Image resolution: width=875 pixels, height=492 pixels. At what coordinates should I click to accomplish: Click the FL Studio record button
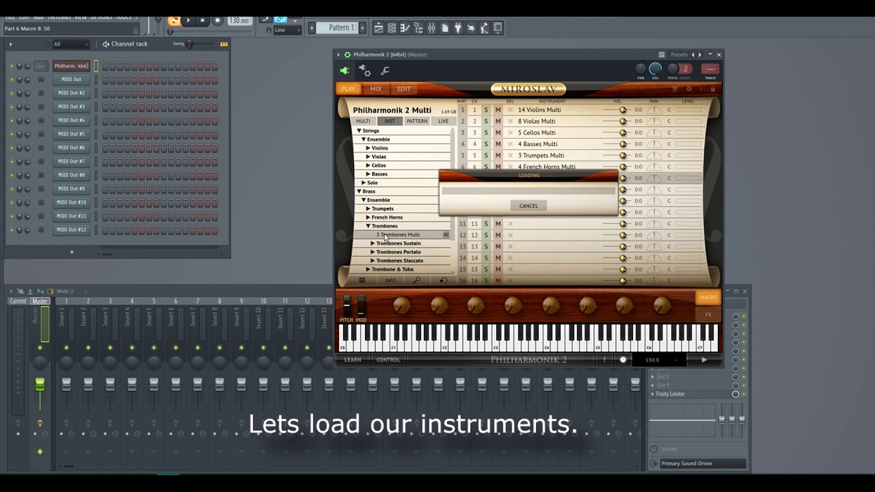pos(217,20)
